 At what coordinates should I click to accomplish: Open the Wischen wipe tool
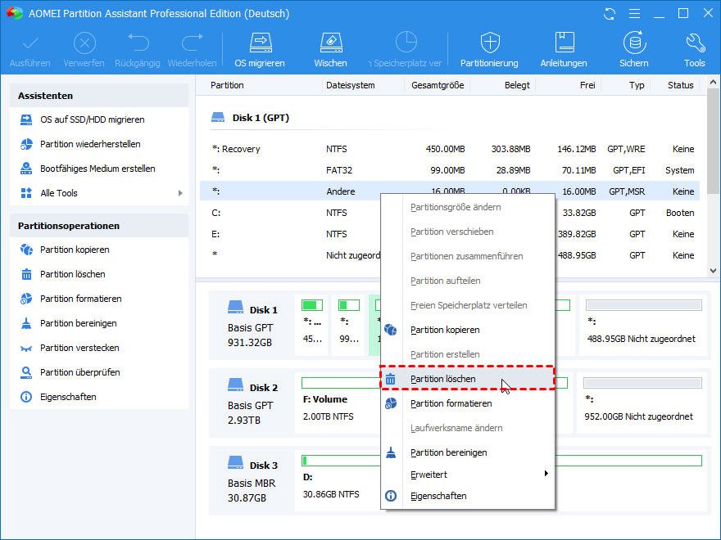click(330, 50)
